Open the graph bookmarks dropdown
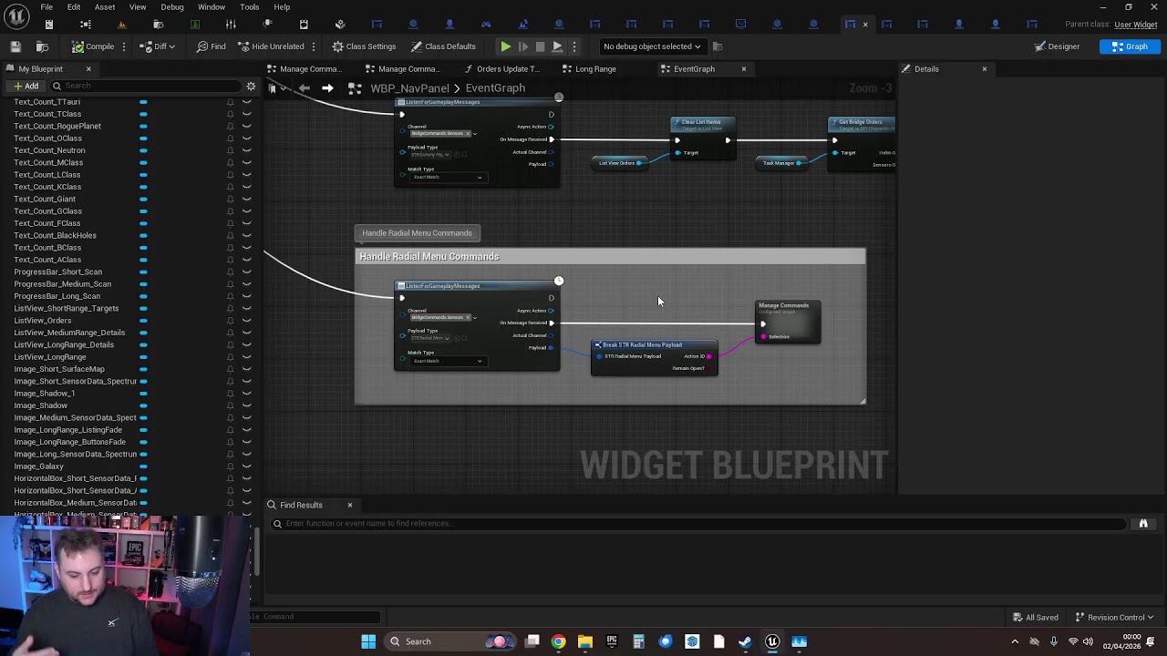 click(x=276, y=88)
